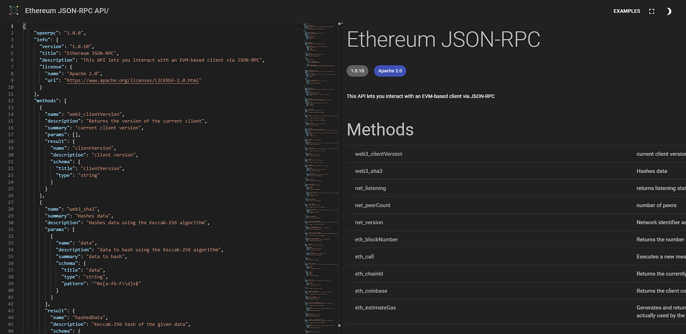
Task: Switch theme with the moon icon
Action: click(x=668, y=11)
